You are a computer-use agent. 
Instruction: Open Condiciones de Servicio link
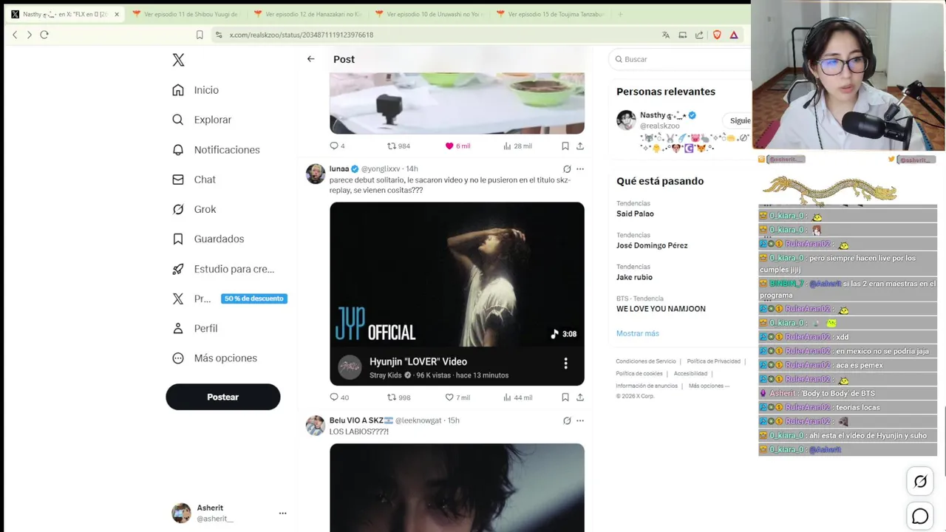click(x=646, y=361)
